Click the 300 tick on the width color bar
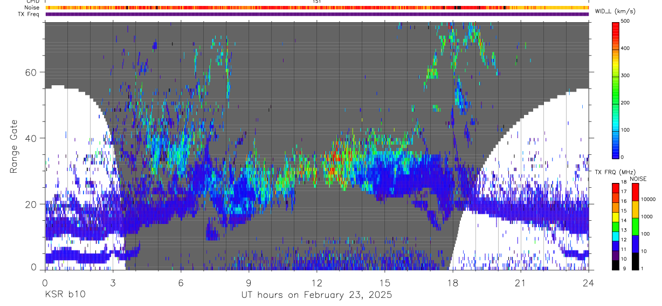Viewport: 662px width, 306px height. point(625,76)
